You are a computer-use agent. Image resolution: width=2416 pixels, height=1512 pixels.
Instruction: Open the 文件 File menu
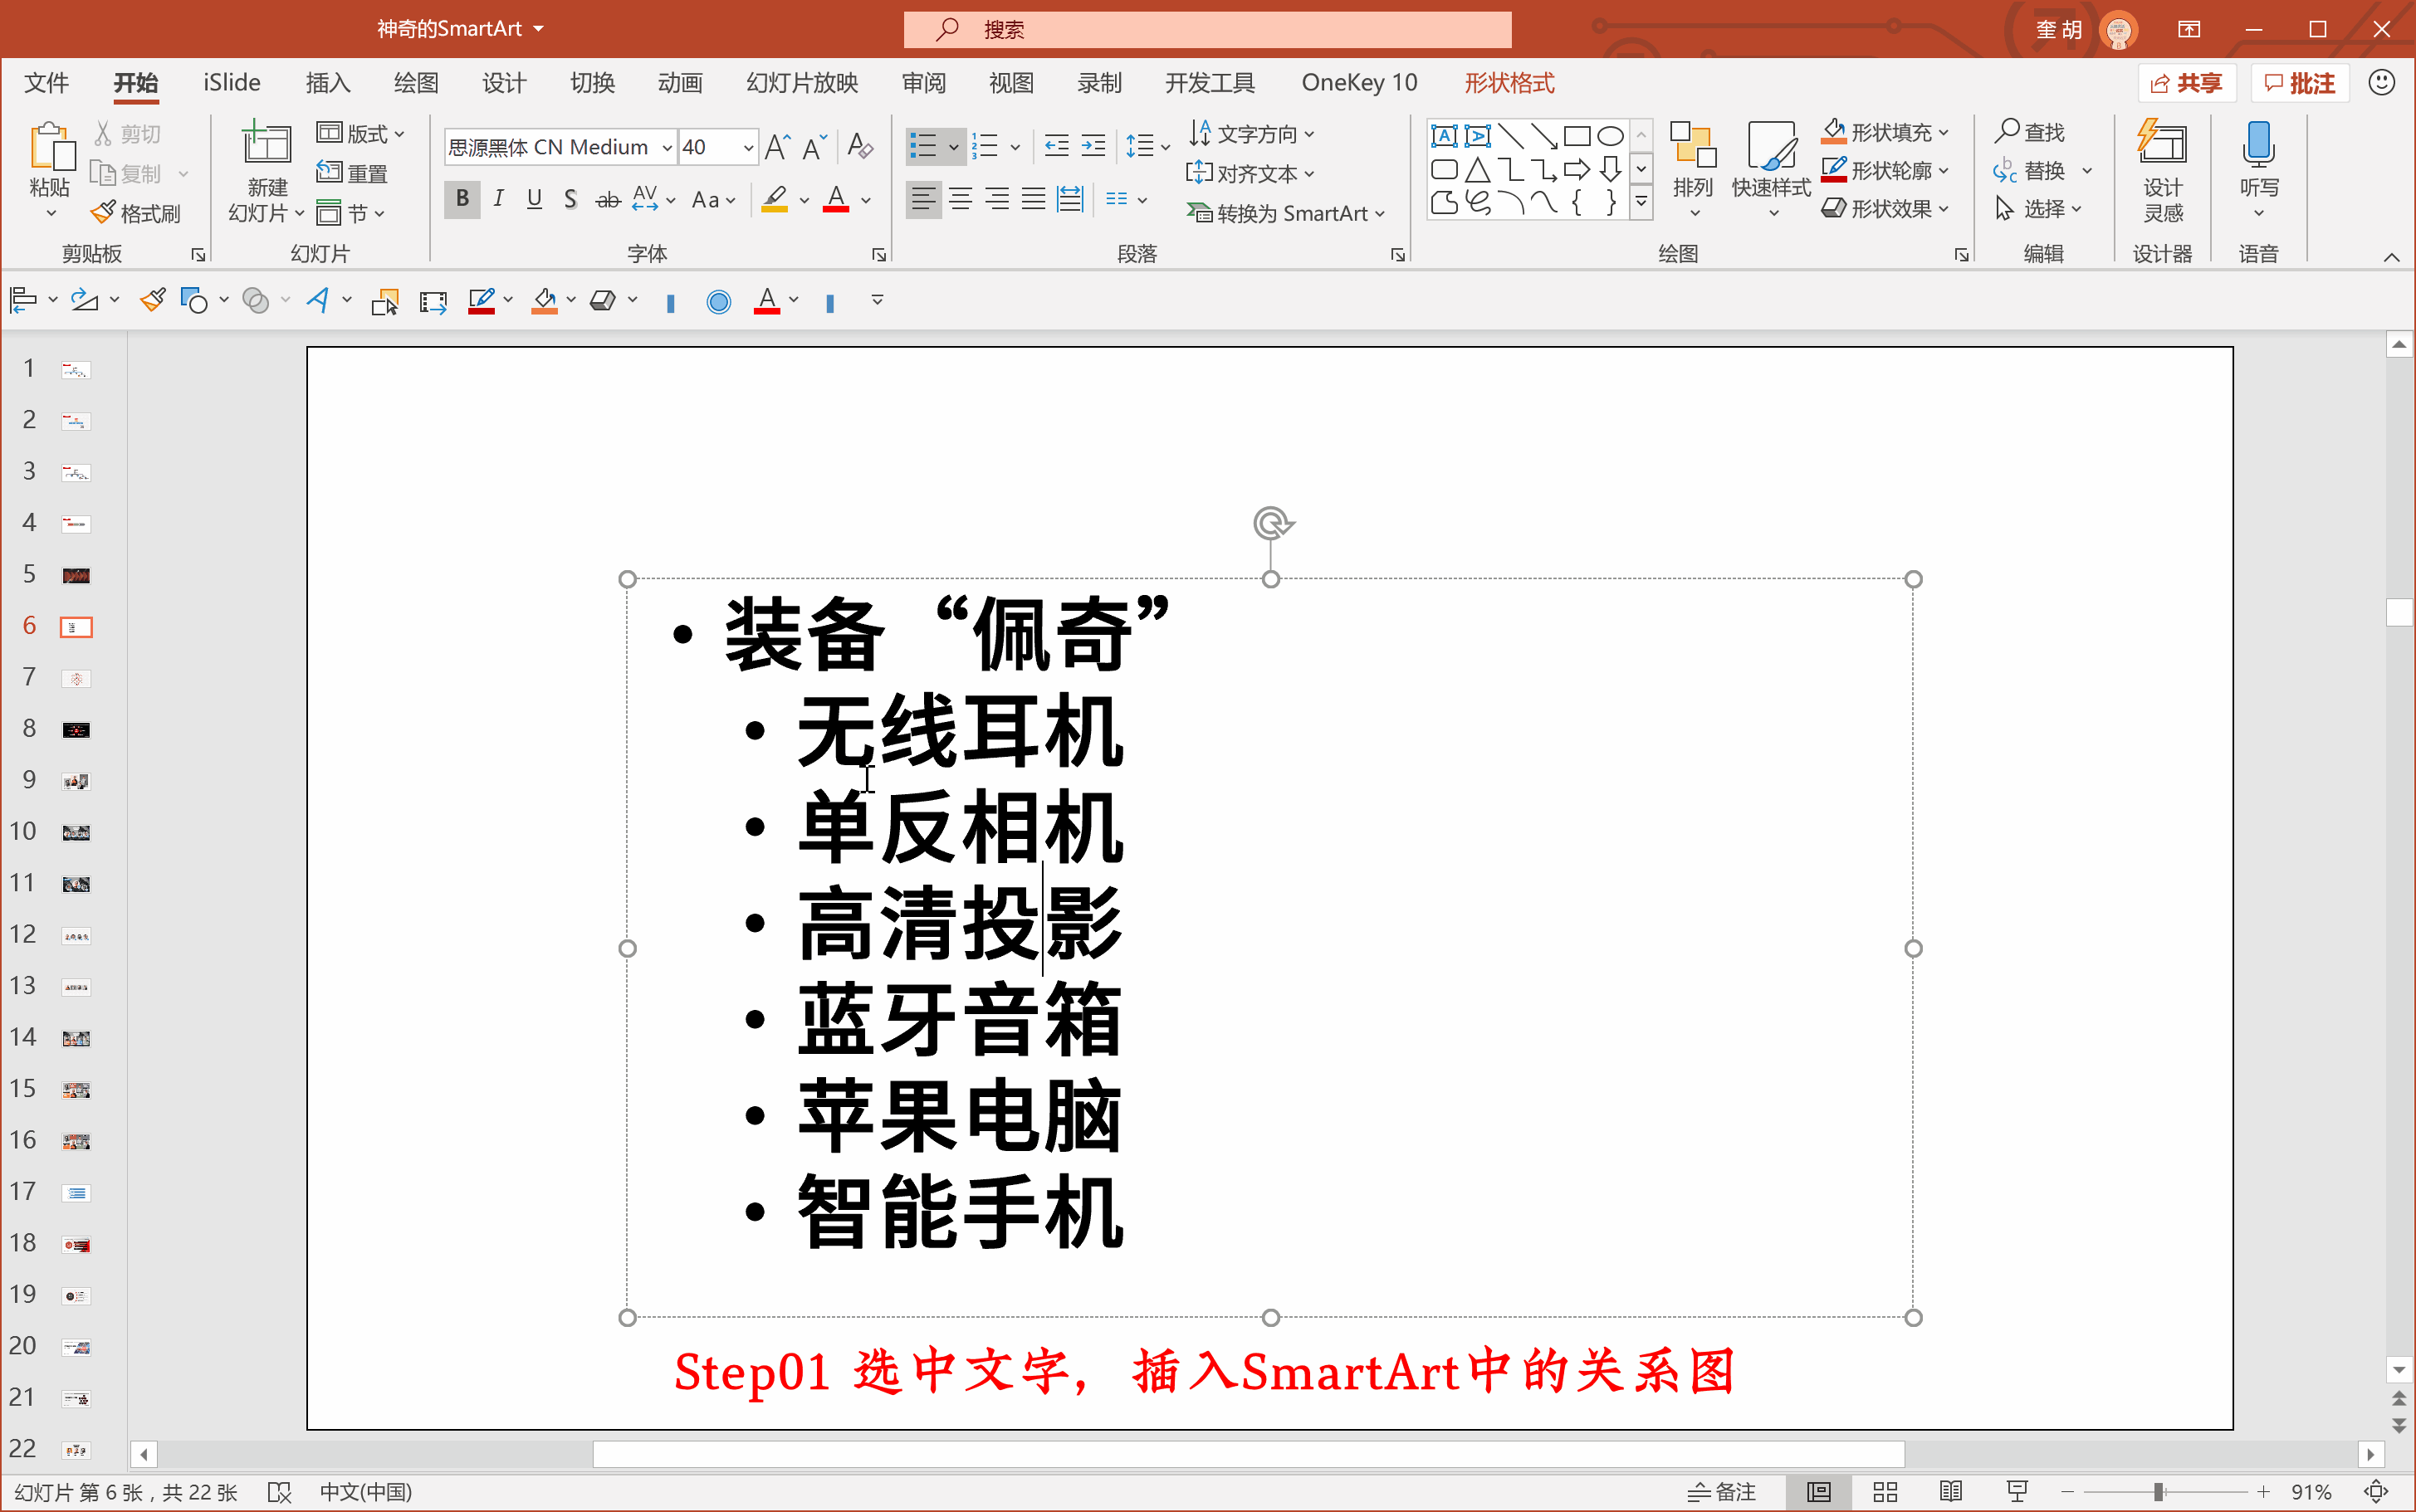pyautogui.click(x=46, y=83)
